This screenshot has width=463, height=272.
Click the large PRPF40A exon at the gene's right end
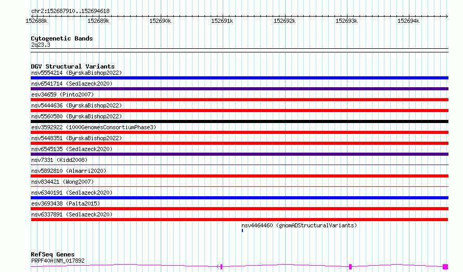pyautogui.click(x=445, y=267)
